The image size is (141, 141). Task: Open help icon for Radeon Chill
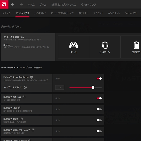pyautogui.click(x=20, y=108)
